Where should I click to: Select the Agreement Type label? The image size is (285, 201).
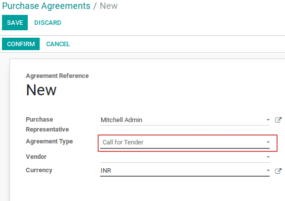[49, 141]
